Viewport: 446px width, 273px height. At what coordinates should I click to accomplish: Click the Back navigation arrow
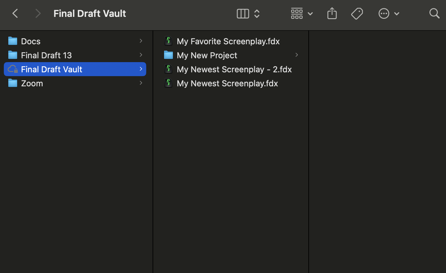point(15,13)
